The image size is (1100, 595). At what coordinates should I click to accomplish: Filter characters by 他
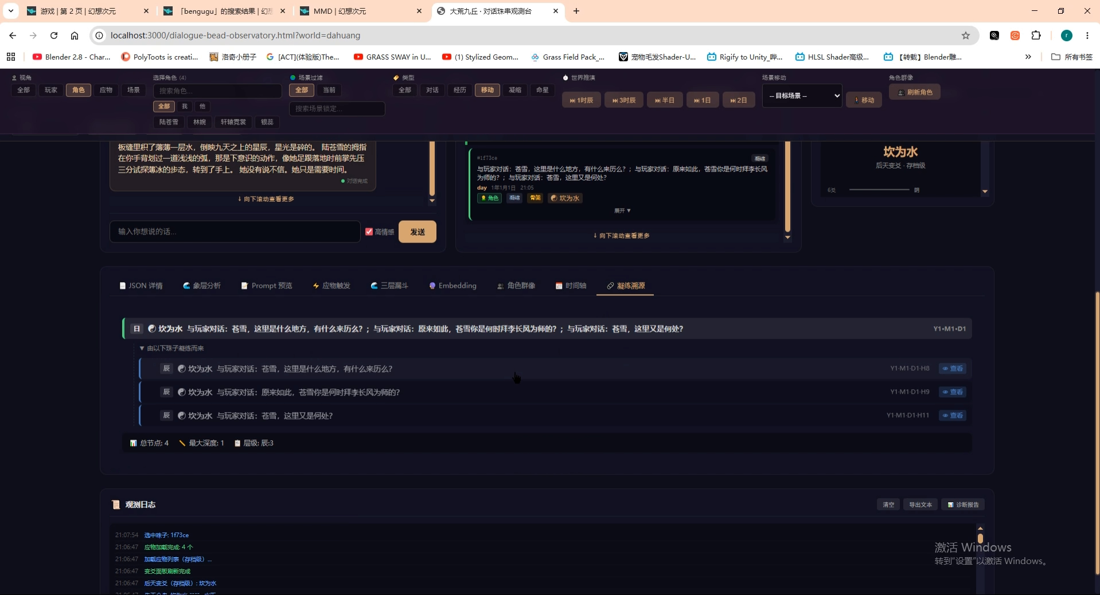(202, 106)
